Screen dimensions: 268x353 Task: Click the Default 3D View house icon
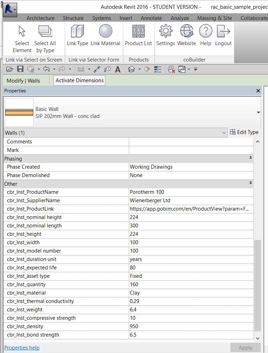tap(131, 69)
